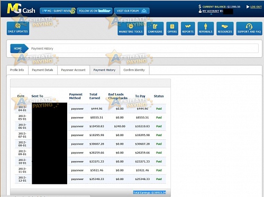Switch to the Payment Details tab
Image resolution: width=264 pixels, height=197 pixels.
pyautogui.click(x=42, y=70)
